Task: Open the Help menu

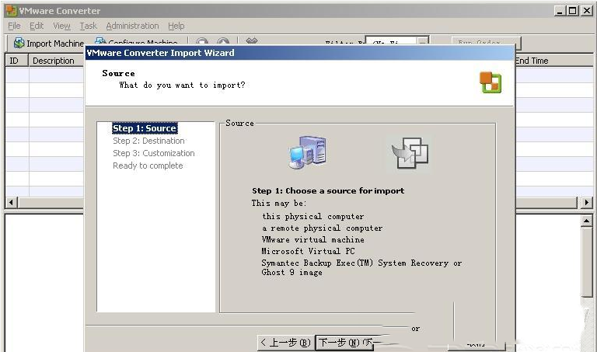Action: pos(176,26)
